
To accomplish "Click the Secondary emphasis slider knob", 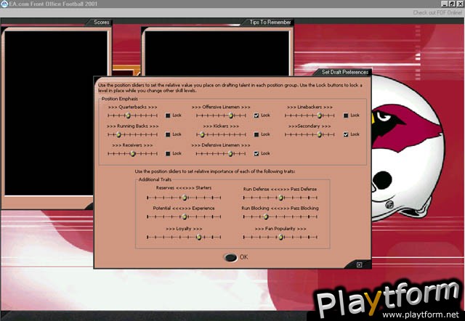I will pyautogui.click(x=320, y=134).
